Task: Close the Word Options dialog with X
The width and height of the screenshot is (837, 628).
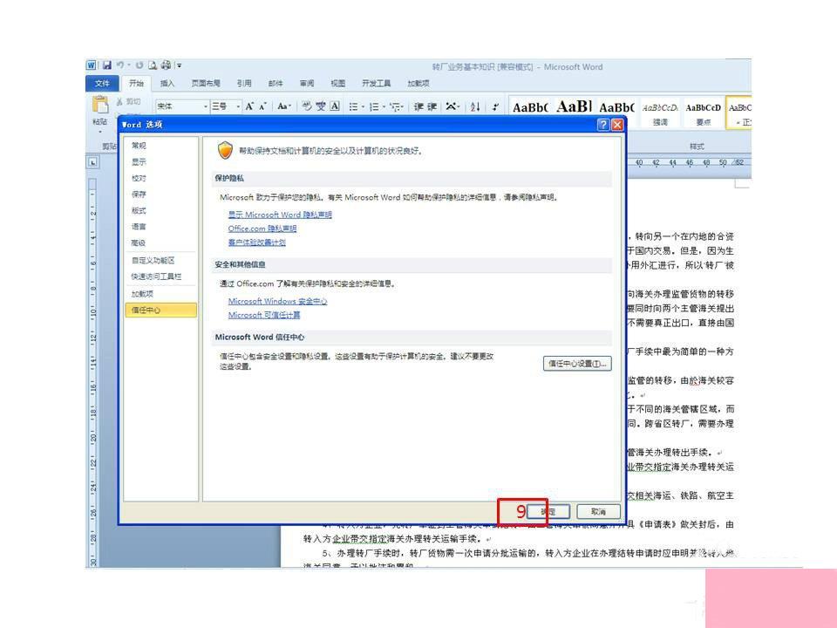Action: 617,125
